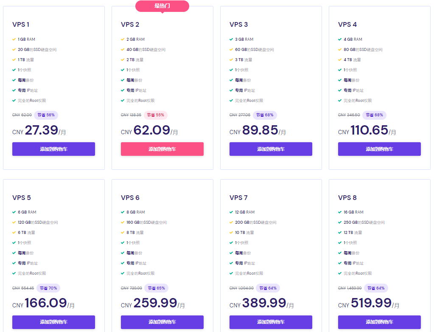Click green checkmark next to 8 GB RAM
The image size is (434, 332).
click(x=123, y=212)
